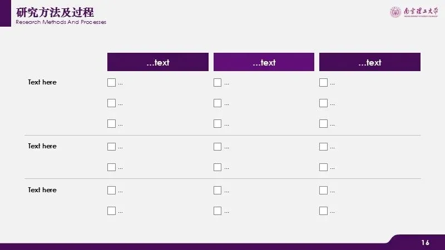The image size is (445, 250).
Task: Select the slide title 研究方法及过程
Action: coord(55,12)
